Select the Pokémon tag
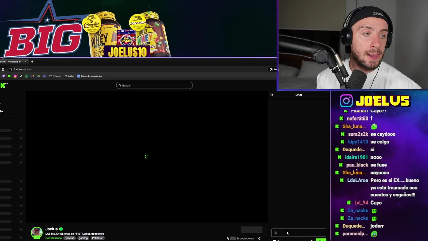Viewport: 428px width, 241px height. (x=98, y=238)
